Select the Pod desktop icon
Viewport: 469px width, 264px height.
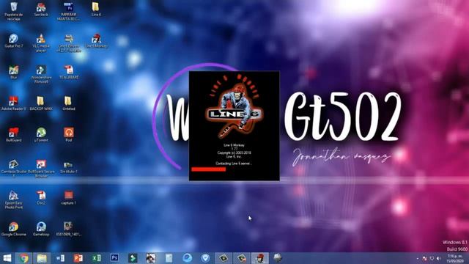(68, 134)
